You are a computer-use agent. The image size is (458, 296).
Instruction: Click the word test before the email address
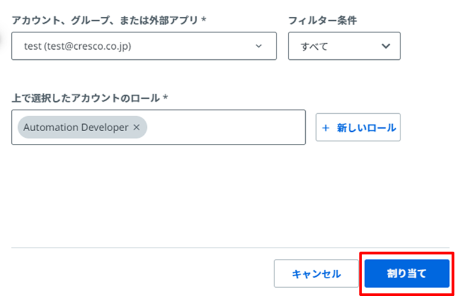click(x=33, y=46)
